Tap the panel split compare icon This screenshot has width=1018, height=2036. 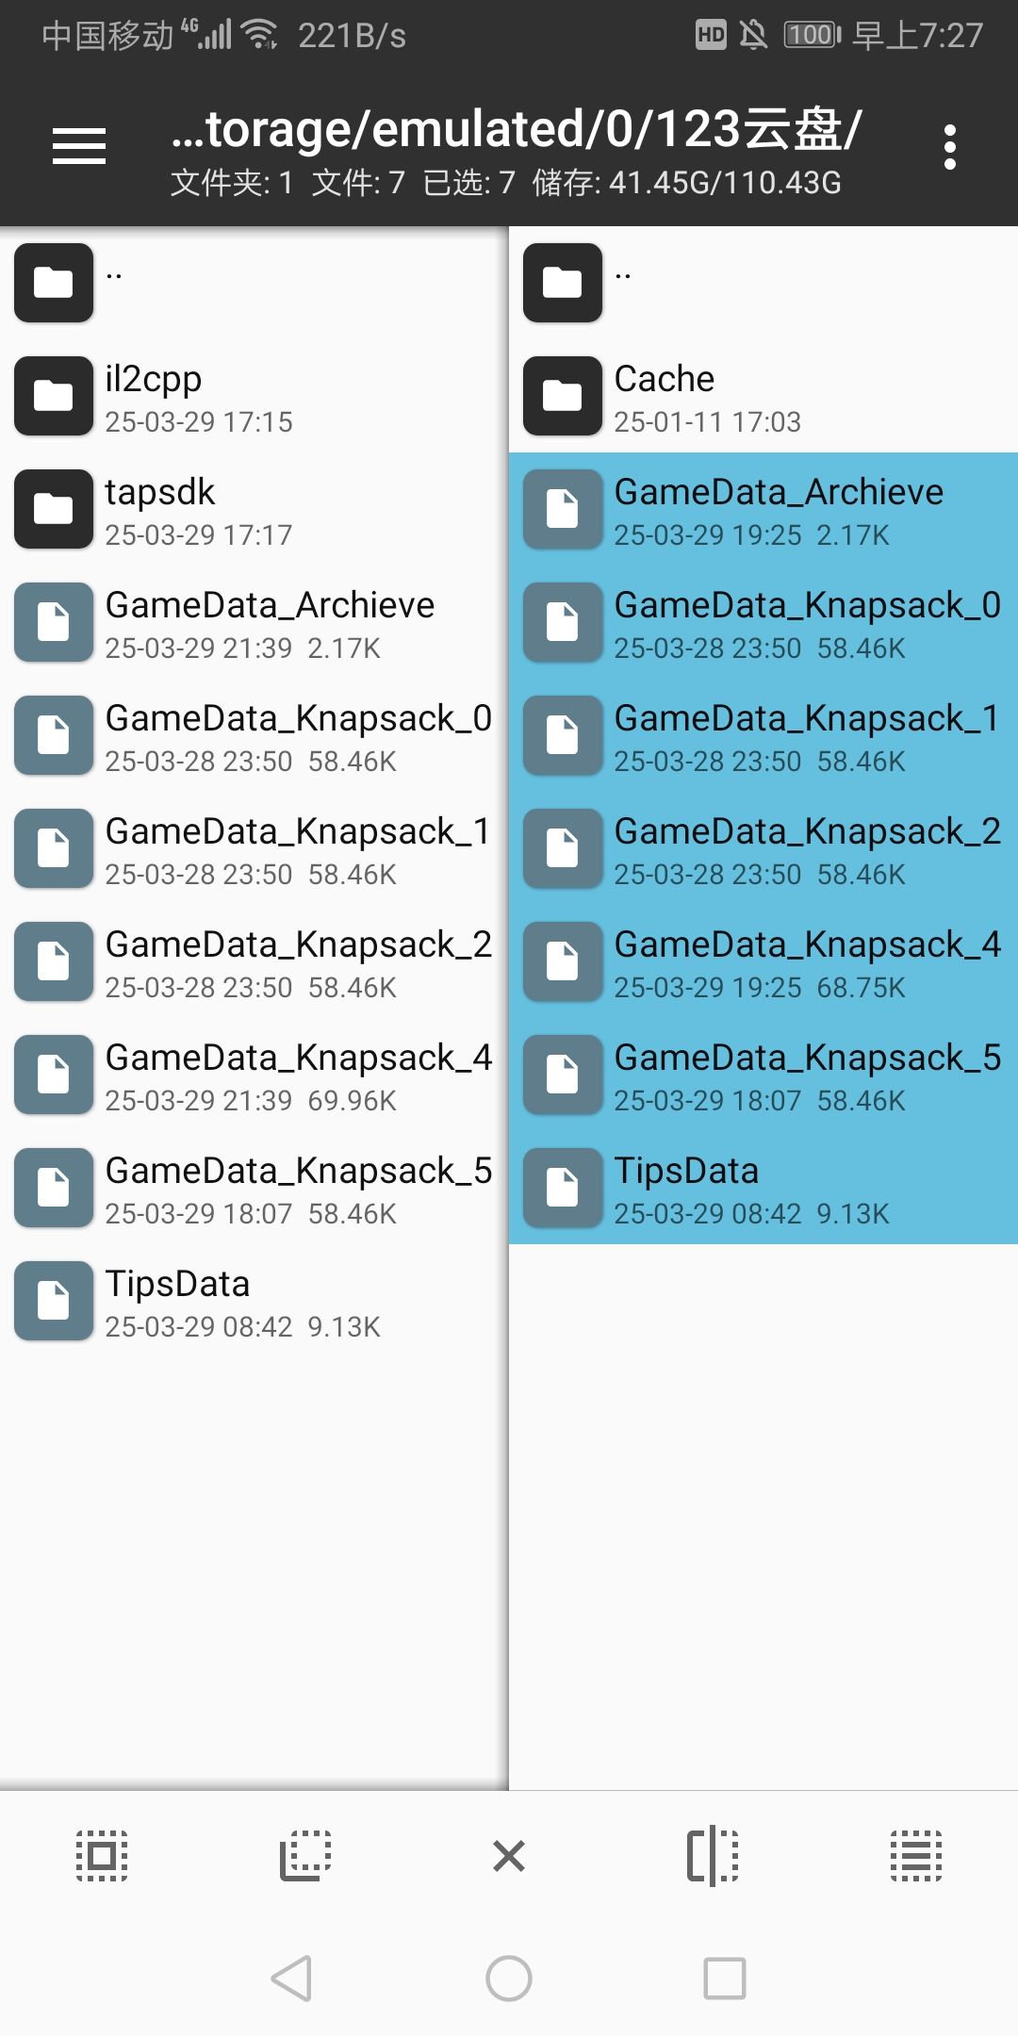(x=713, y=1856)
